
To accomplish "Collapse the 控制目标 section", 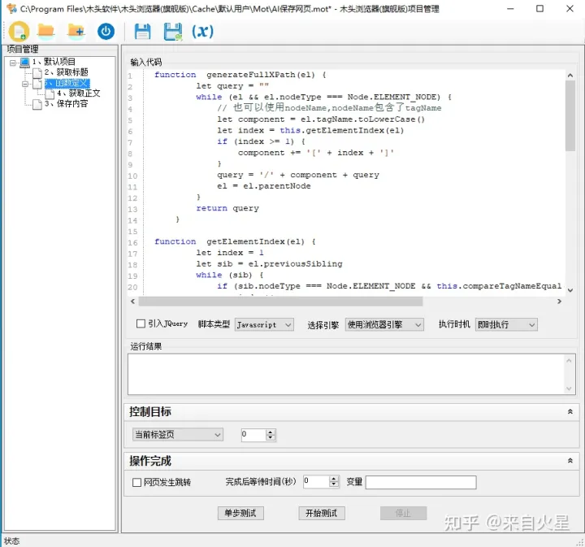I will tap(570, 412).
